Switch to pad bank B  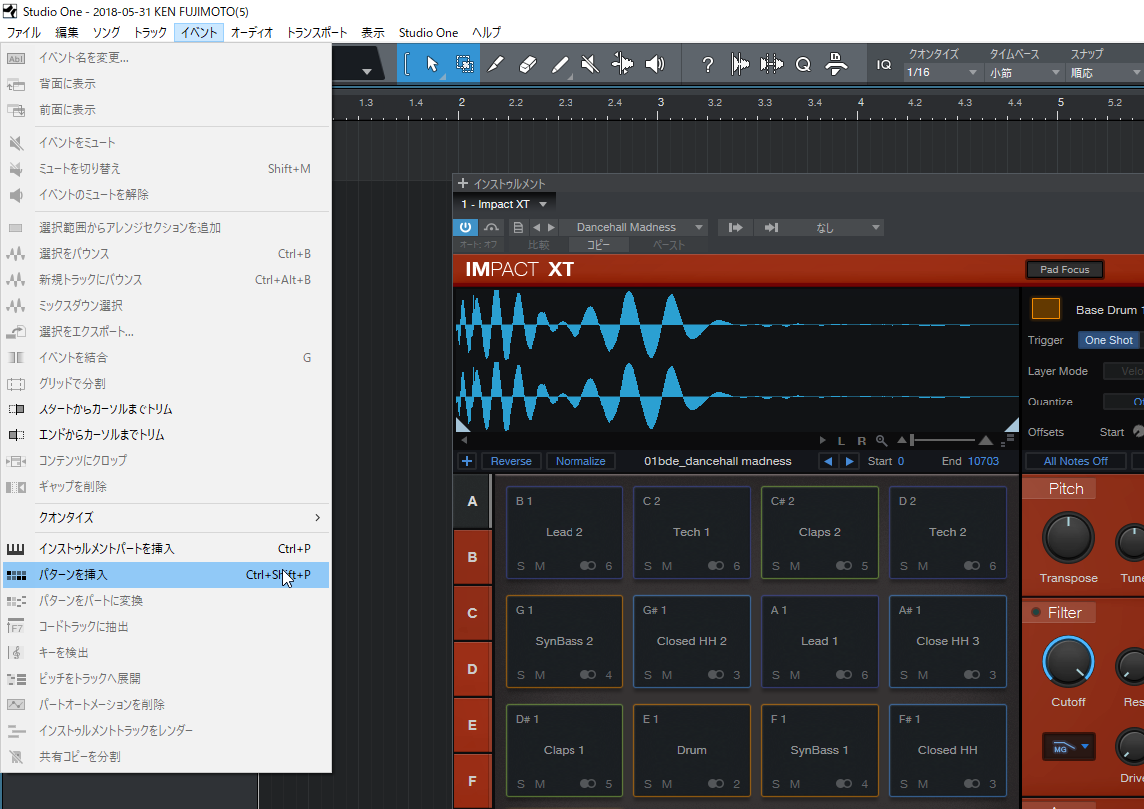[472, 557]
